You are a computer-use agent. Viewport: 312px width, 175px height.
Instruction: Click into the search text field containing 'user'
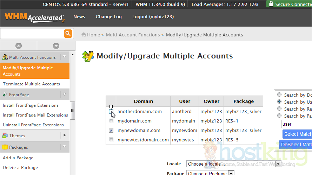coord(296,124)
